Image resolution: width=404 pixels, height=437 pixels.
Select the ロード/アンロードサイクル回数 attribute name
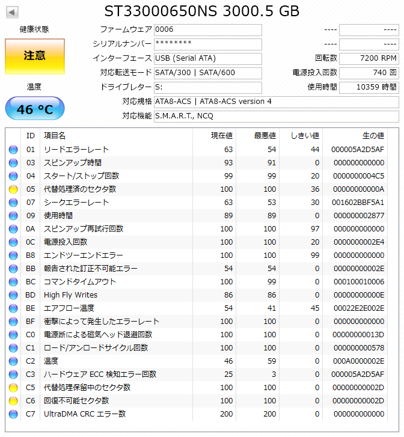pyautogui.click(x=96, y=348)
